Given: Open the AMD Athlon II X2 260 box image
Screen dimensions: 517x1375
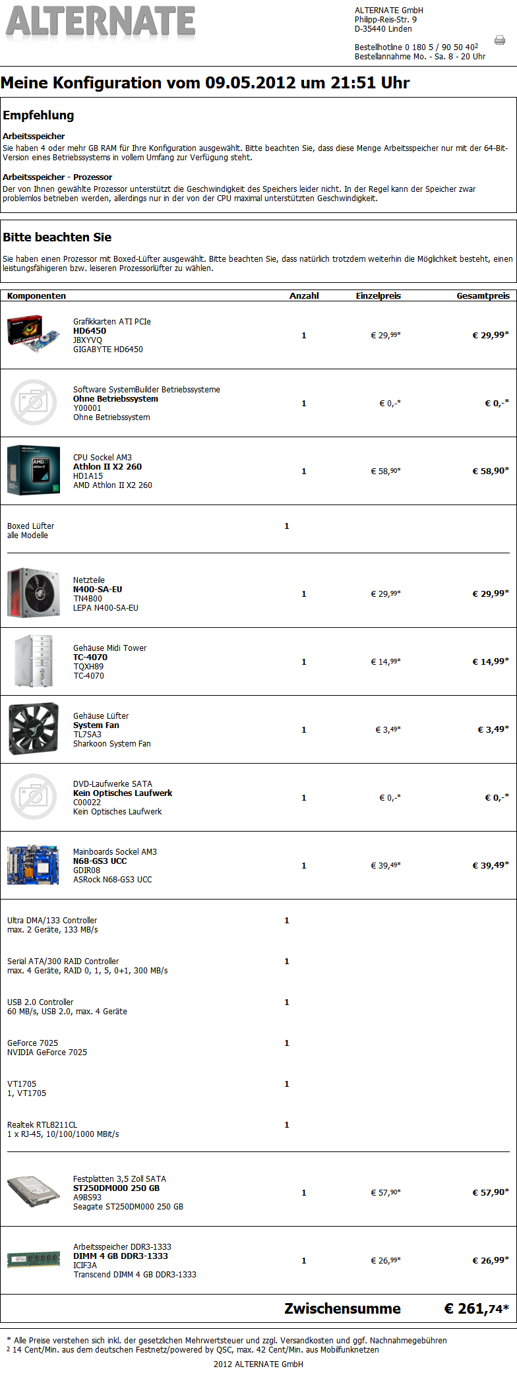Looking at the screenshot, I should point(33,470).
